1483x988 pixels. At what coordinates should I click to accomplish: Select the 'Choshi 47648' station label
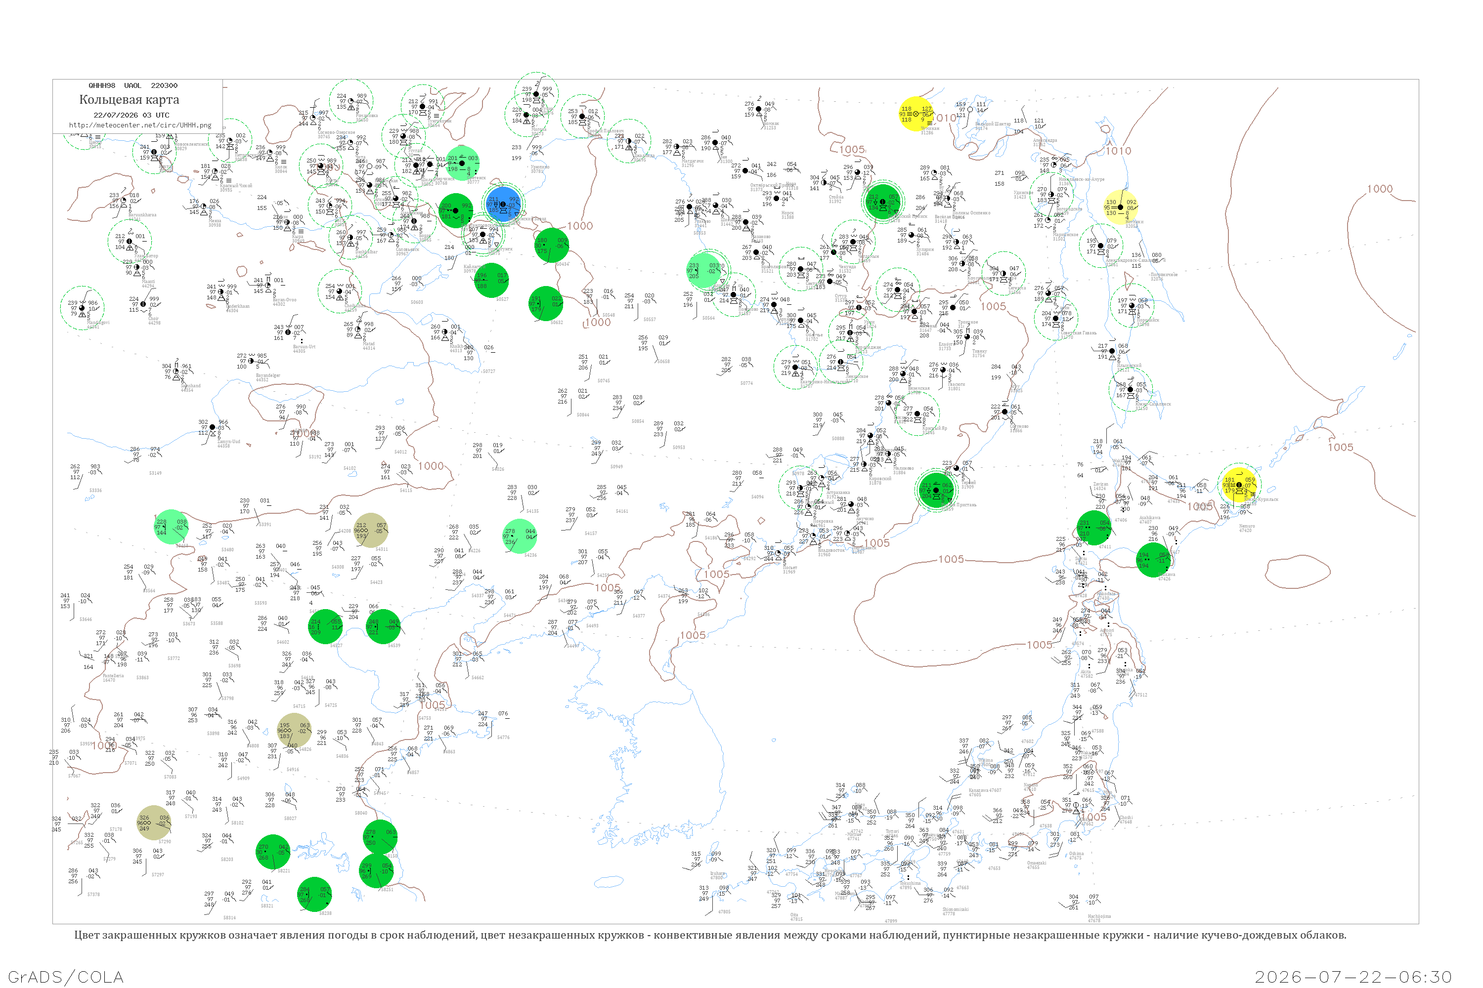point(1126,819)
